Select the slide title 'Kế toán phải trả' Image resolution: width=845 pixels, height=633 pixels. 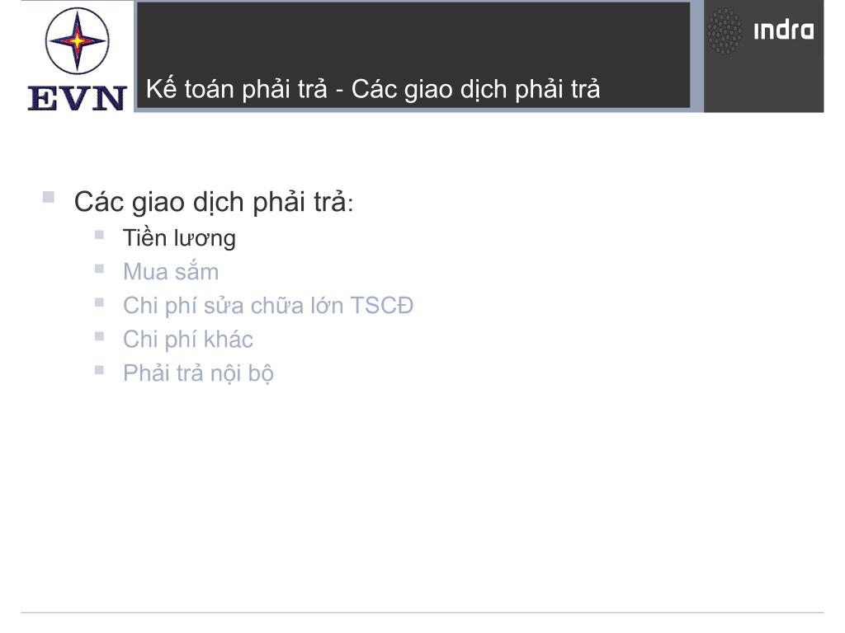[x=236, y=89]
